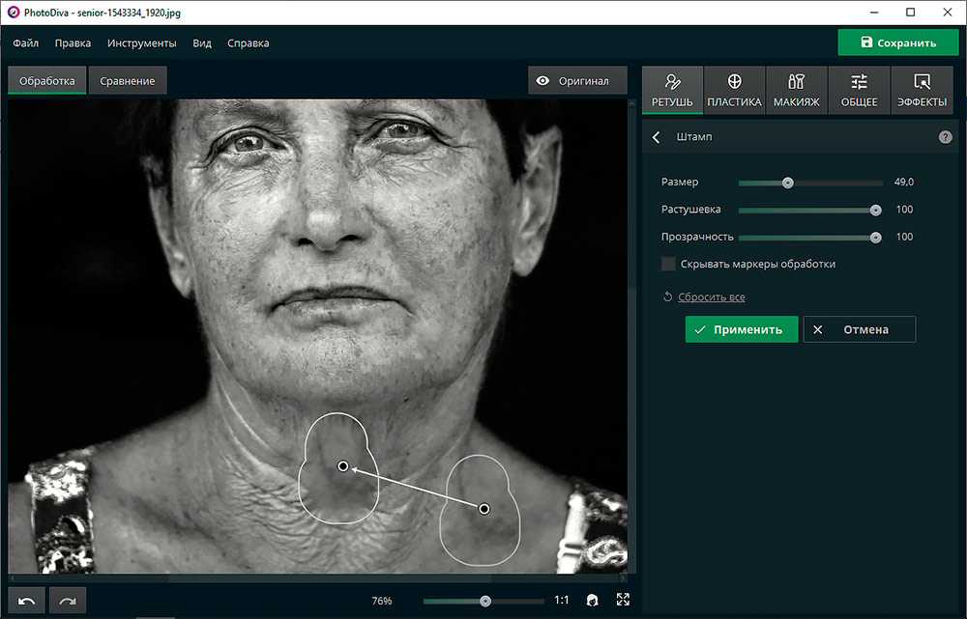Image resolution: width=967 pixels, height=619 pixels.
Task: Click the redo arrow button
Action: (x=68, y=601)
